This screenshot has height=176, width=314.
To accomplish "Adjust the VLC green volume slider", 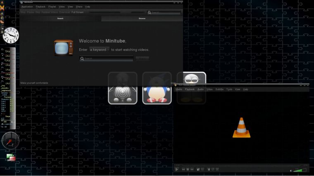I will coord(300,170).
